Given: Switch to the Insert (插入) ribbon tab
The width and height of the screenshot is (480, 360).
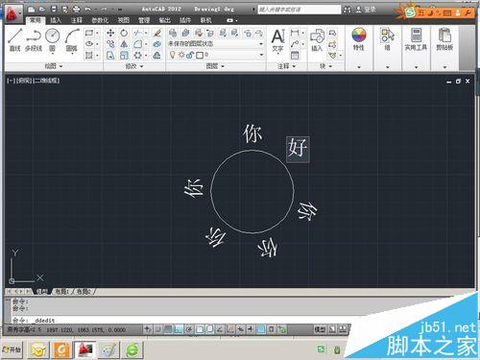Looking at the screenshot, I should (56, 20).
